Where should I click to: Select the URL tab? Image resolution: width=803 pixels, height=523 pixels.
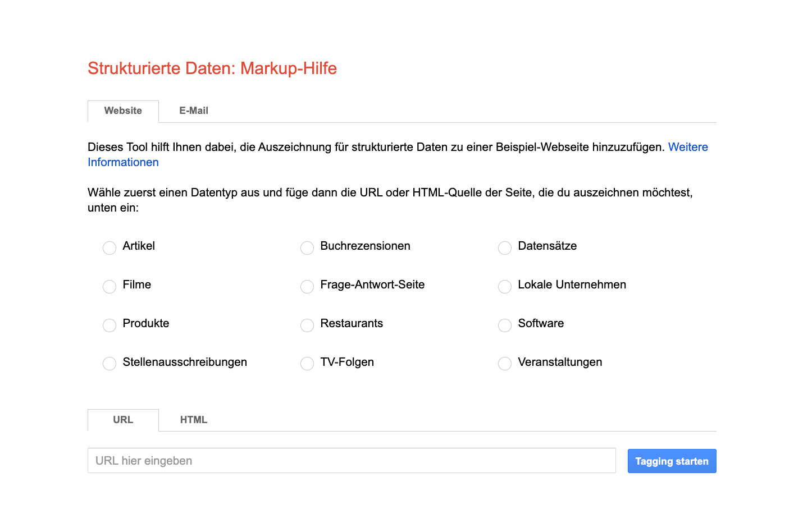pyautogui.click(x=123, y=420)
